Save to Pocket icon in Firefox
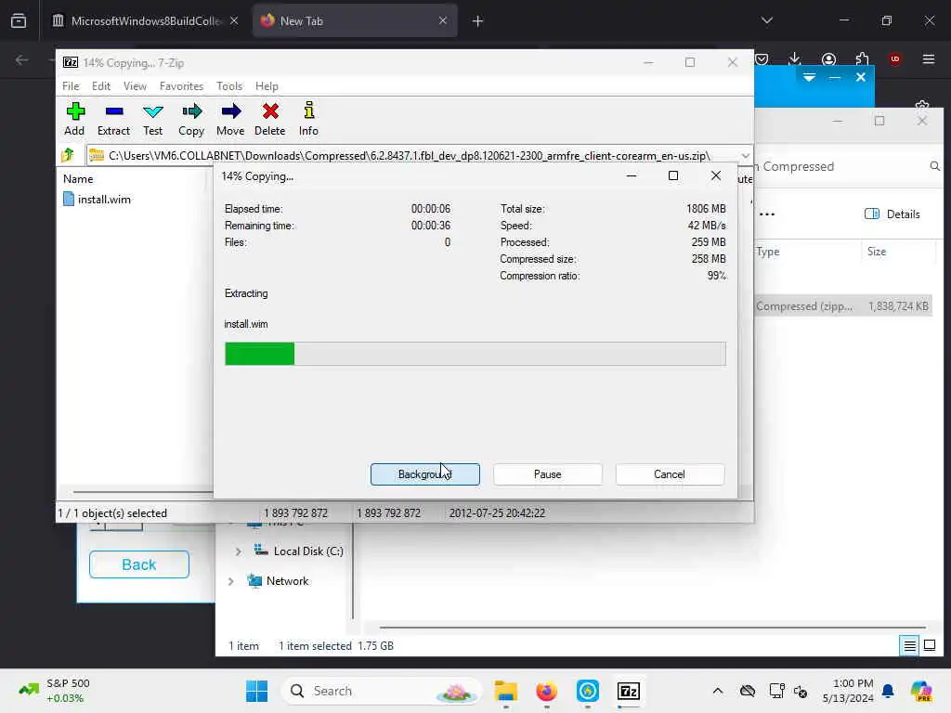 point(762,58)
